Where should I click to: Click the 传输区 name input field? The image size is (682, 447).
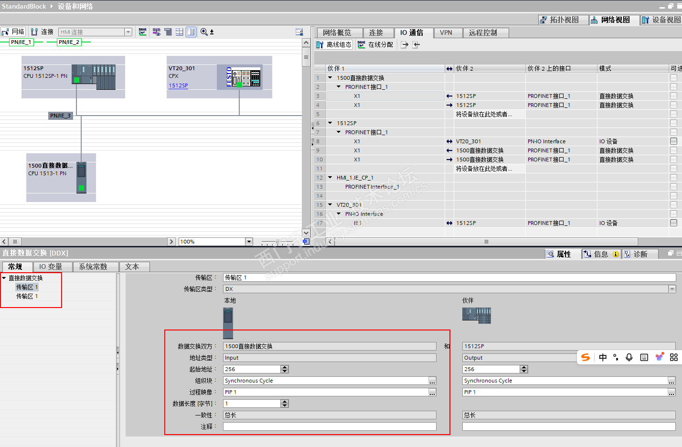coord(449,277)
